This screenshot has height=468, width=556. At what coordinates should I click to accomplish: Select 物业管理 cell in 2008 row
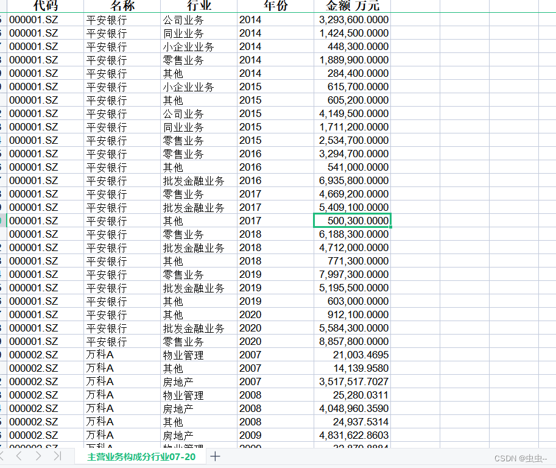pyautogui.click(x=199, y=394)
